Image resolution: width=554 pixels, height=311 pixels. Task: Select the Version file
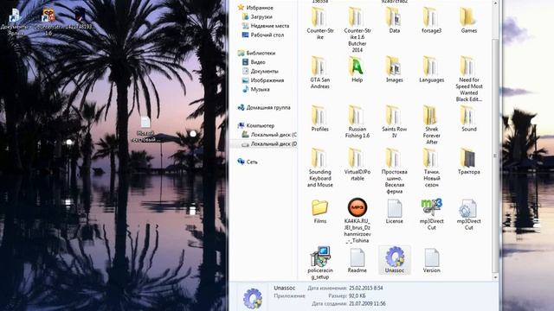coord(431,260)
